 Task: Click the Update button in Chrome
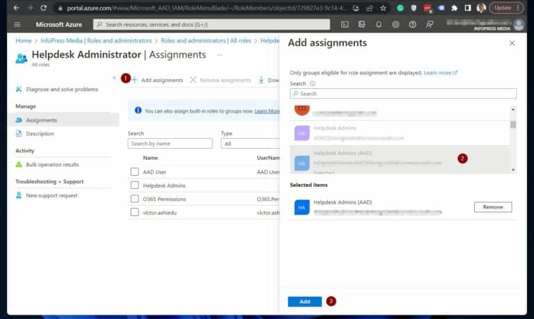tap(505, 8)
